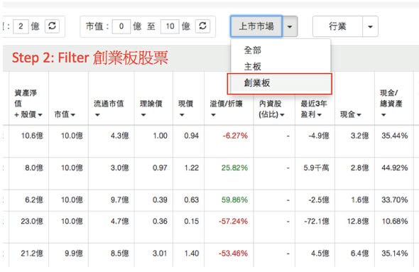This screenshot has width=419, height=272.
Task: Click the 行業 button
Action: pos(337,26)
